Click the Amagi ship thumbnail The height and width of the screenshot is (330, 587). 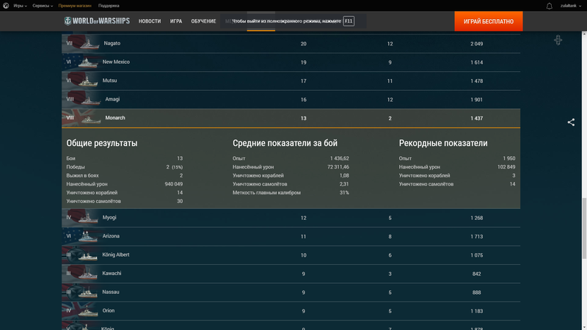point(90,100)
